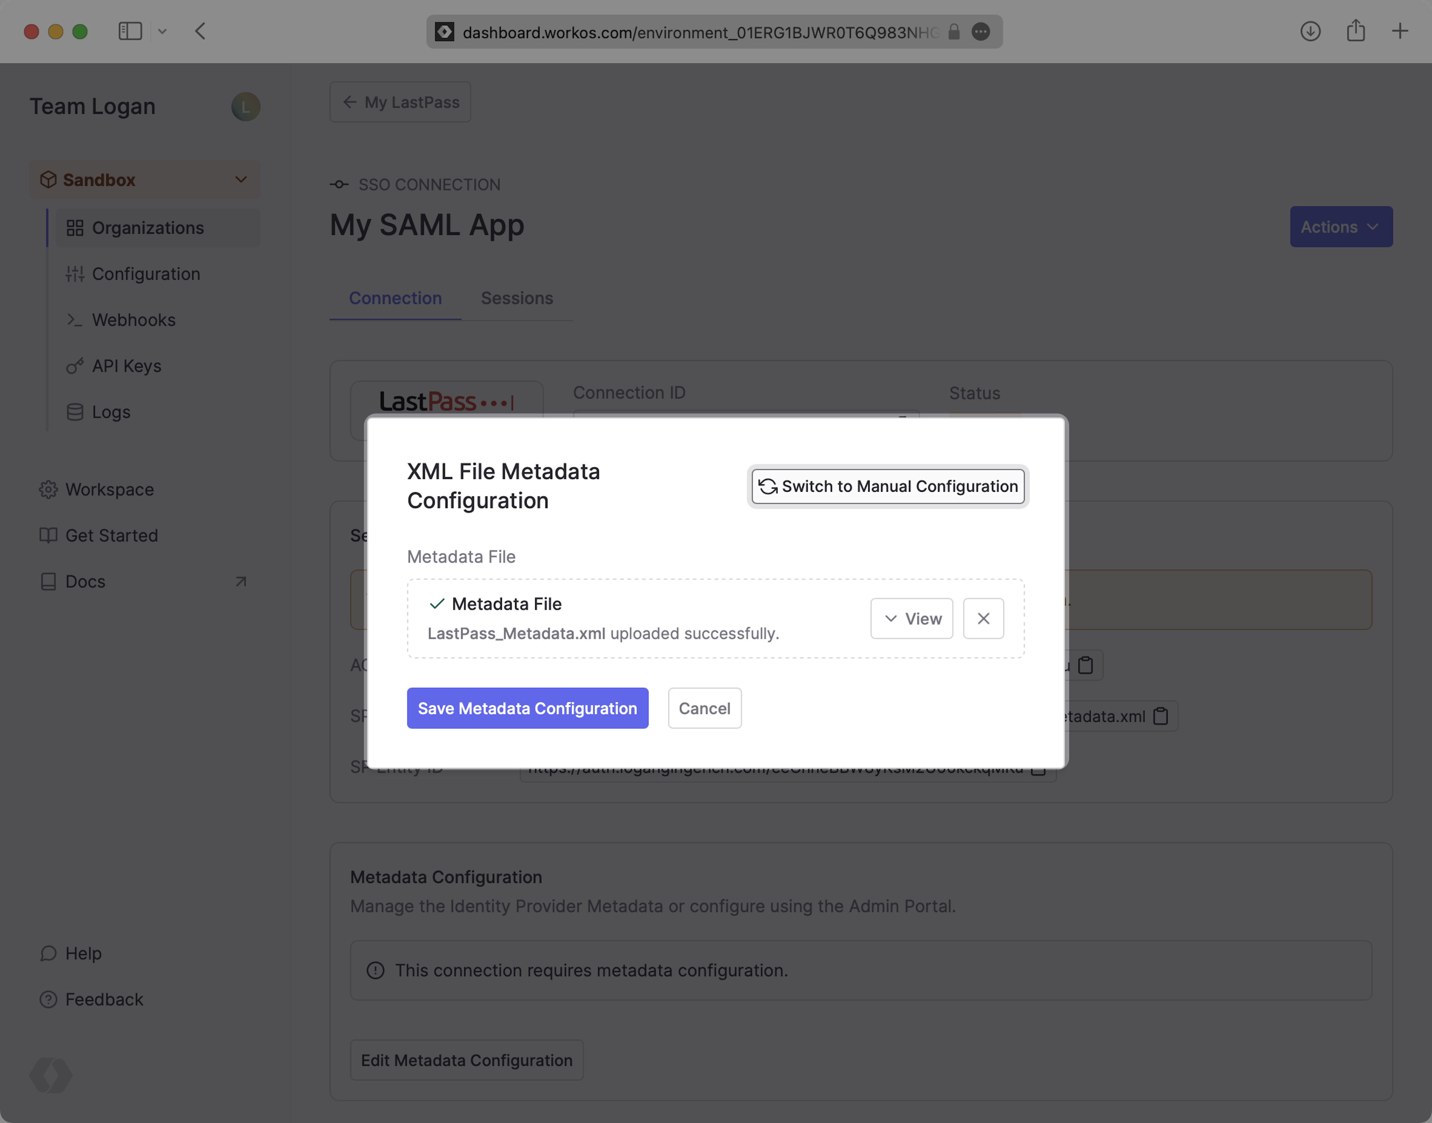Click the Team Logan avatar

click(245, 107)
